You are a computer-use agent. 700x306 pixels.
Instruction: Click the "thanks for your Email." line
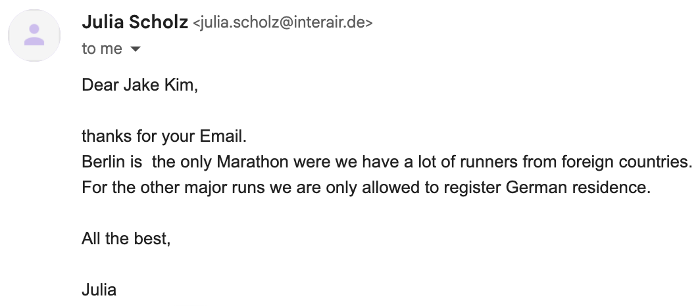[163, 137]
